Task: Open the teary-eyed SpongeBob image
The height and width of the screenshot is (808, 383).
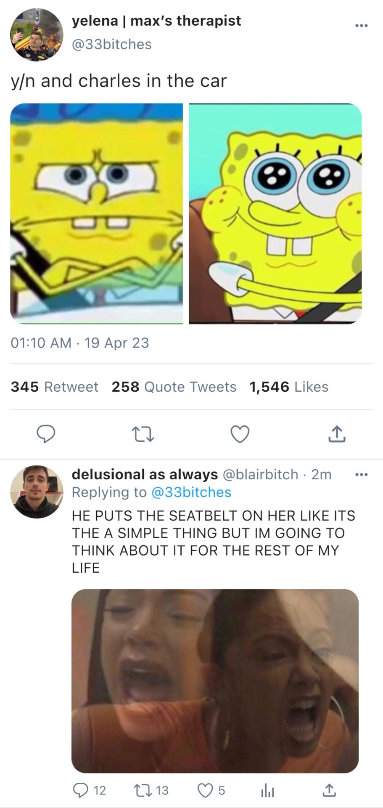Action: 275,213
